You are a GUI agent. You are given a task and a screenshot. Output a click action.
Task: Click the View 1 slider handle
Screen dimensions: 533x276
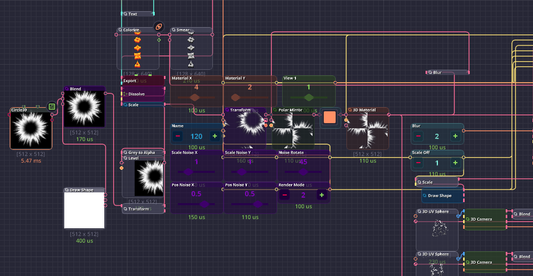click(x=309, y=98)
